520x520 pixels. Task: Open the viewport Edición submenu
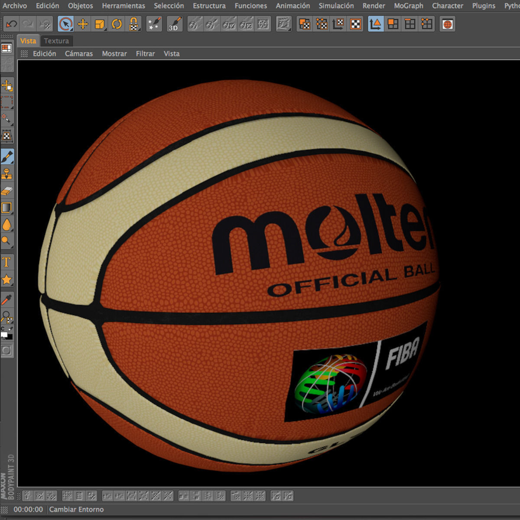click(45, 54)
